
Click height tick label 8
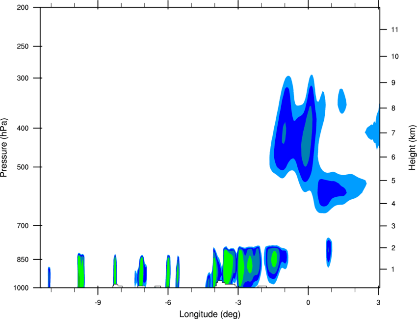tap(393, 108)
